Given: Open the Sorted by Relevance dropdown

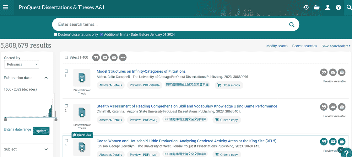Looking at the screenshot, I should coord(22,64).
